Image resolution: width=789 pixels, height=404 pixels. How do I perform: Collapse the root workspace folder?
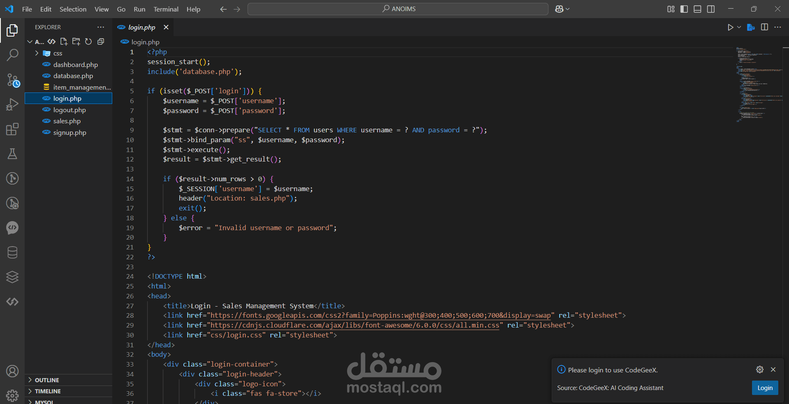point(30,42)
